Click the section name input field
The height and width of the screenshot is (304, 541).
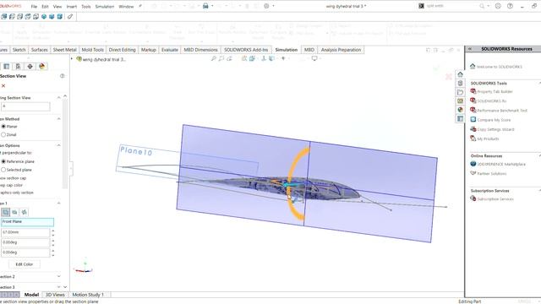[x=25, y=106]
